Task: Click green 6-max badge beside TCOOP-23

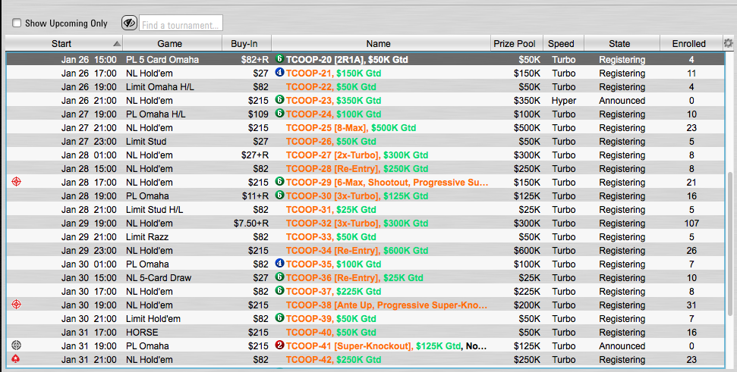Action: [x=279, y=101]
